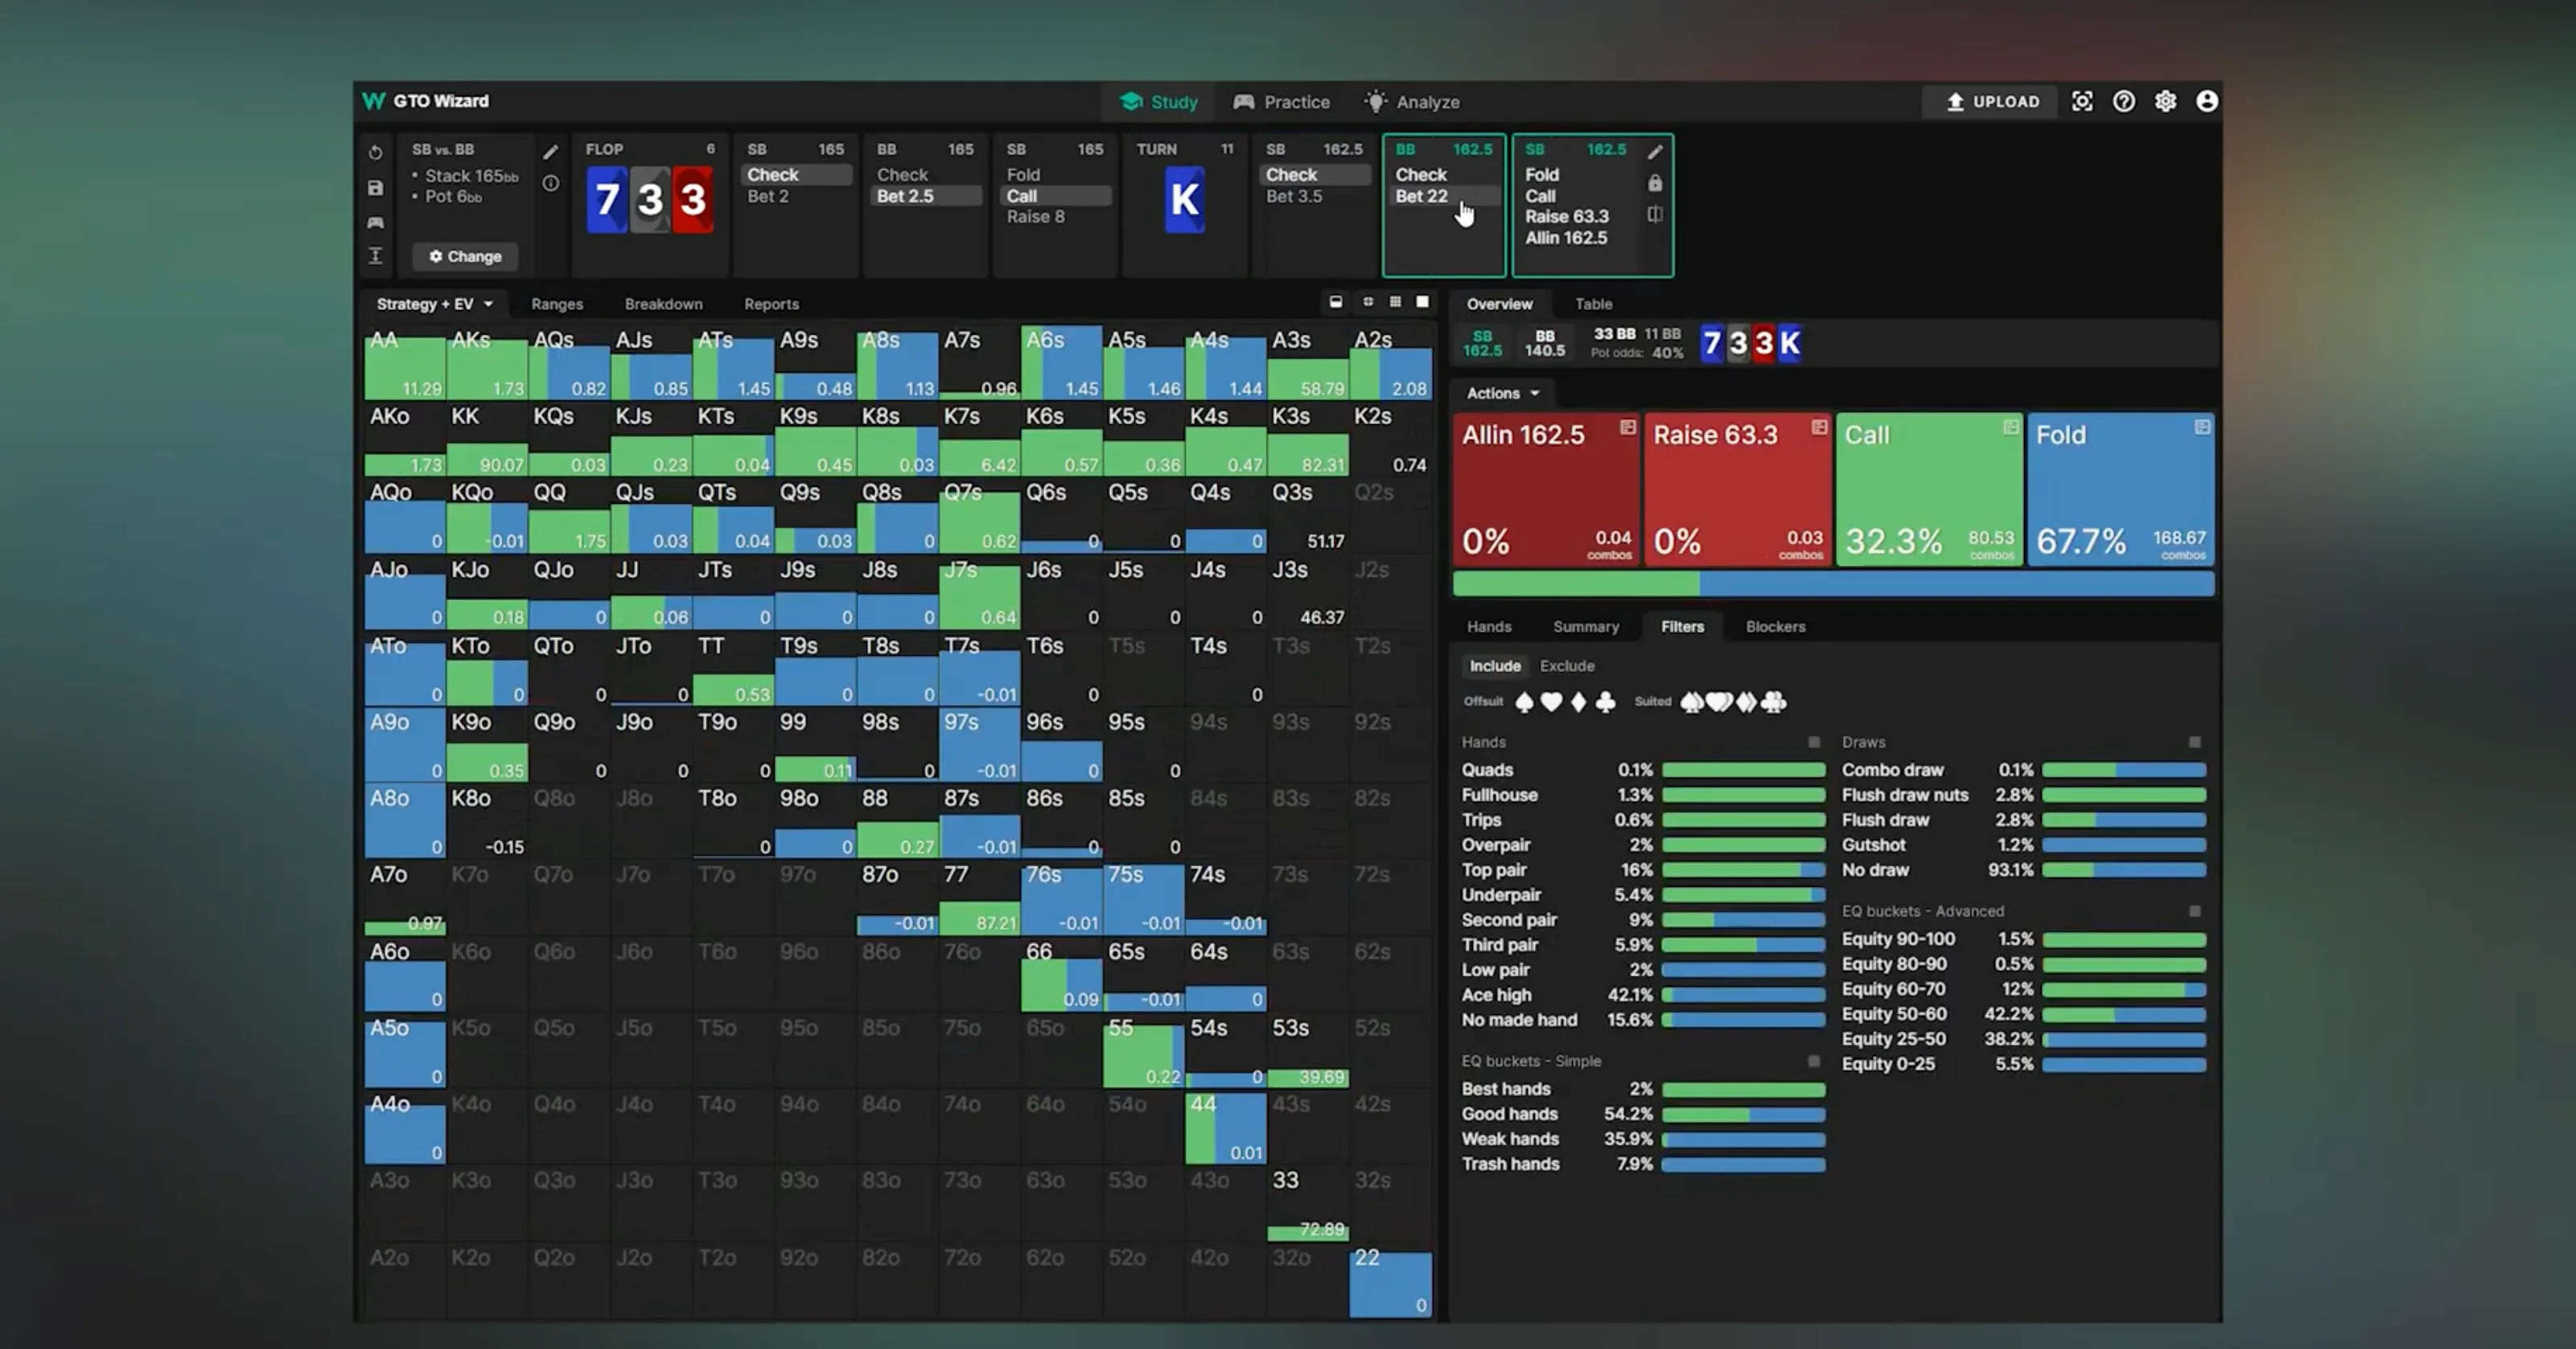
Task: Switch to the Blockers tab
Action: click(1775, 626)
